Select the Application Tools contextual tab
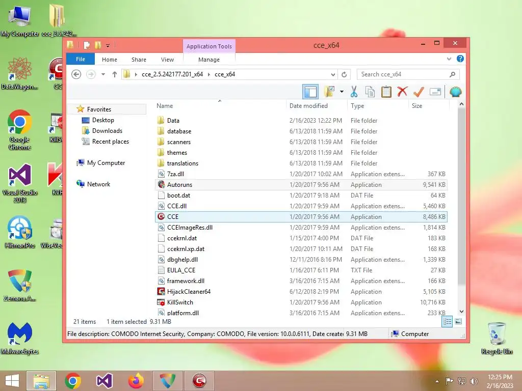This screenshot has width=522, height=391. coord(209,46)
